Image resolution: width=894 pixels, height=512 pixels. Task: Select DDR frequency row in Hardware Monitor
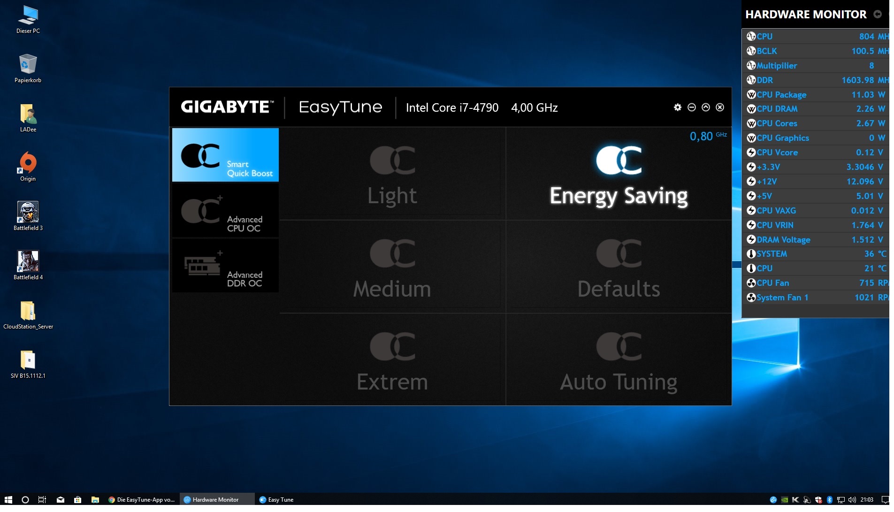coord(817,80)
